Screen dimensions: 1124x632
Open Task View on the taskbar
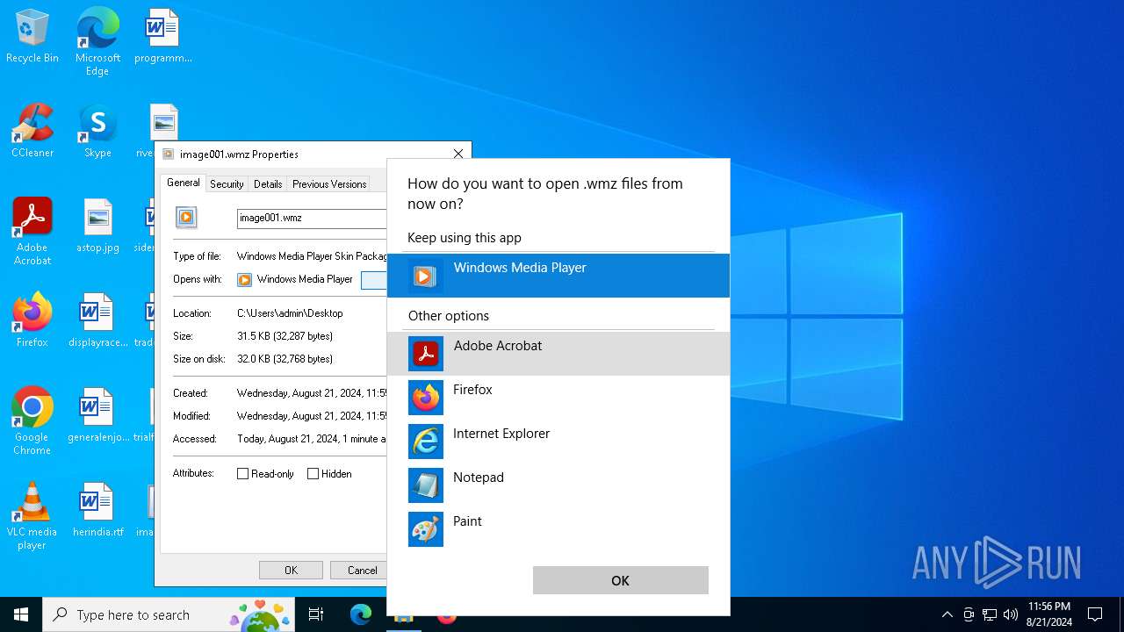click(x=316, y=614)
